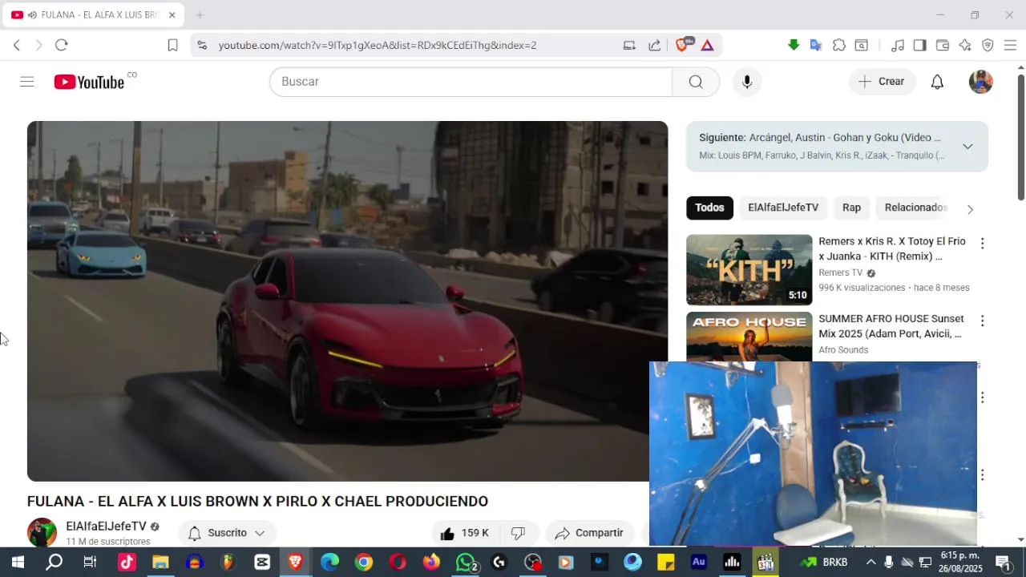The width and height of the screenshot is (1026, 577).
Task: Open the Windows Start menu
Action: coord(18,563)
